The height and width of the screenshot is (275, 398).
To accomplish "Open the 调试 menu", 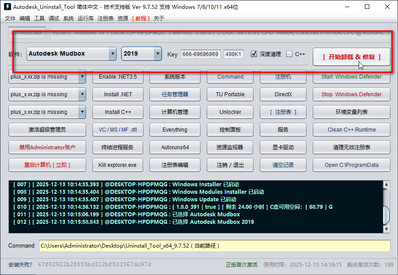I will [54, 18].
